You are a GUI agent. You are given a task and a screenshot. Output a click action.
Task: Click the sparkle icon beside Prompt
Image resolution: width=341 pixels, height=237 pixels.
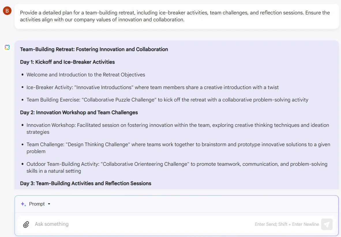[x=23, y=204]
